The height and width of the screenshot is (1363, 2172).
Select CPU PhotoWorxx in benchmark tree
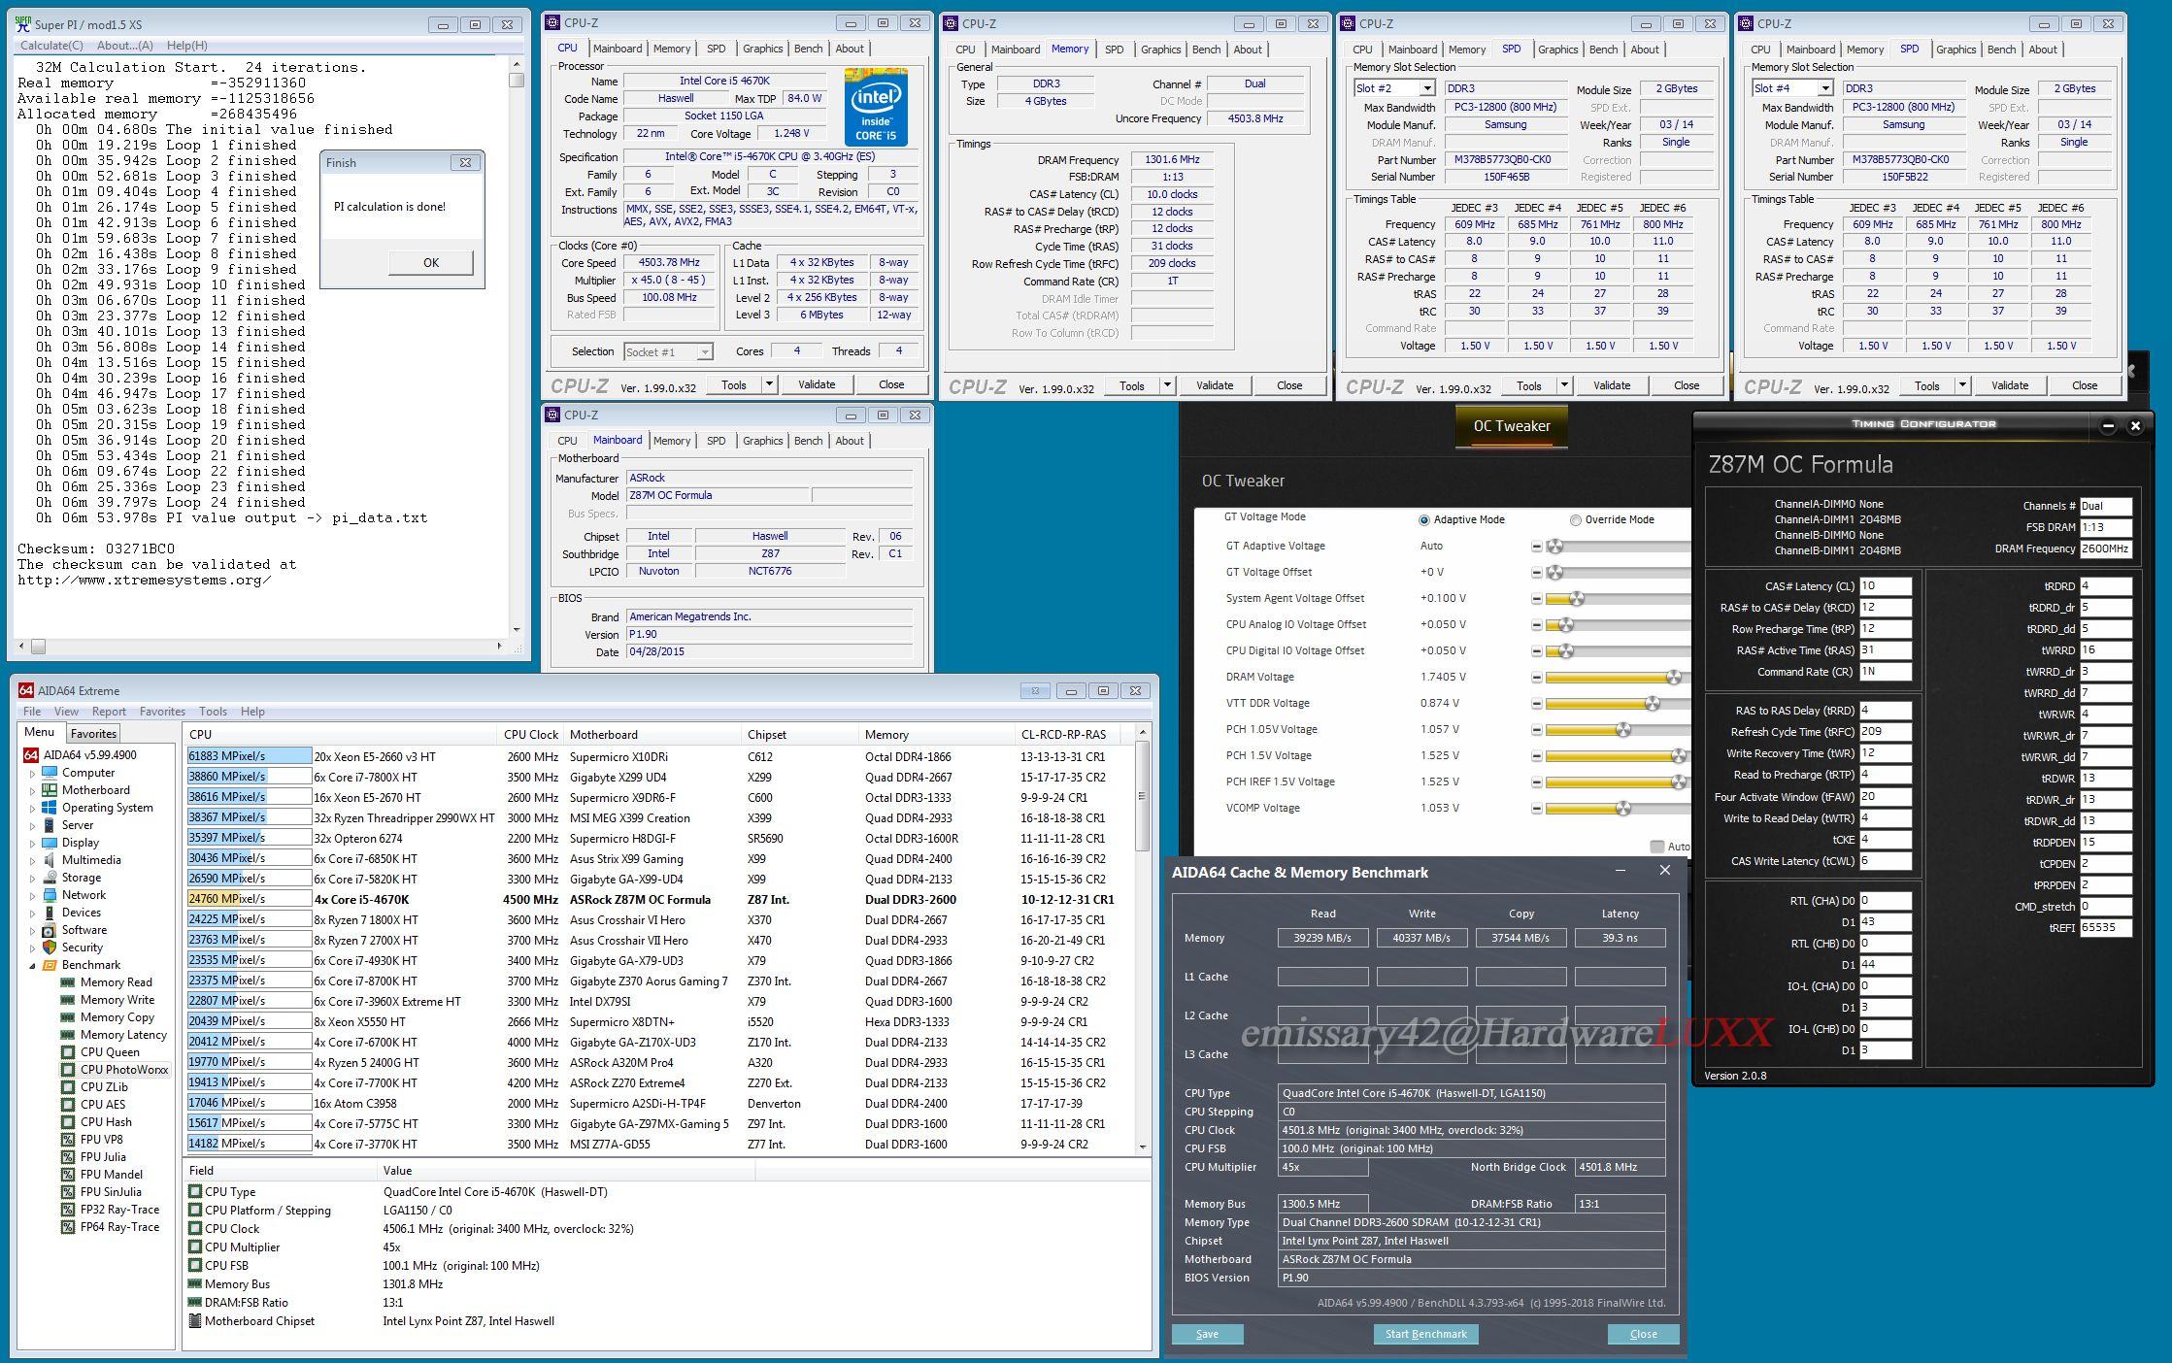(124, 1070)
